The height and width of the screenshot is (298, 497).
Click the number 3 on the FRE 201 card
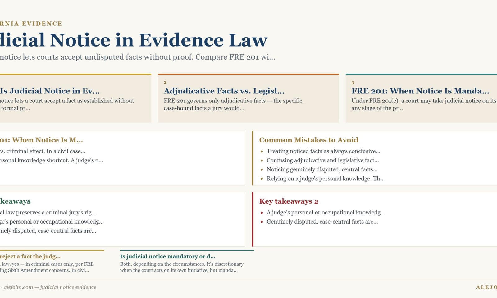coord(353,83)
